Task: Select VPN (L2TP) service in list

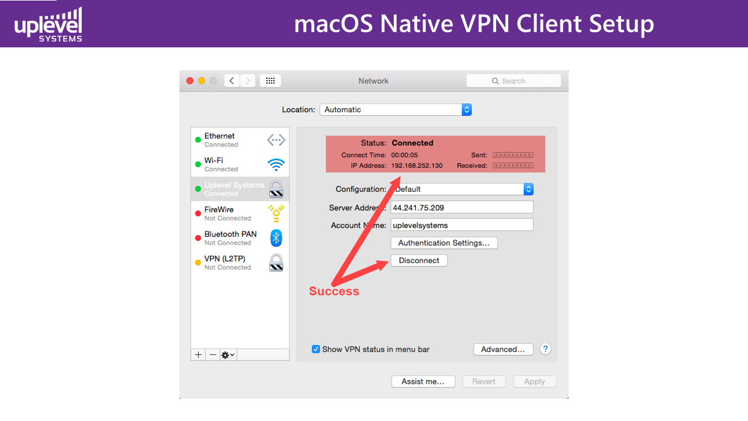Action: click(240, 263)
